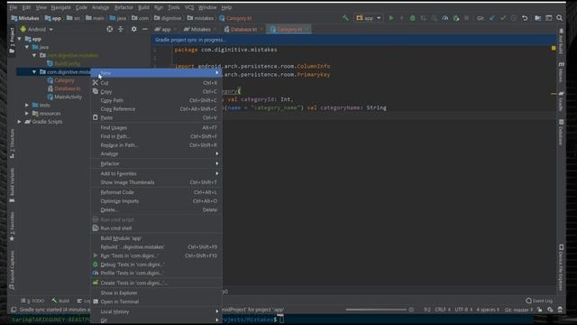Click the Git: master branch widget

point(518,310)
